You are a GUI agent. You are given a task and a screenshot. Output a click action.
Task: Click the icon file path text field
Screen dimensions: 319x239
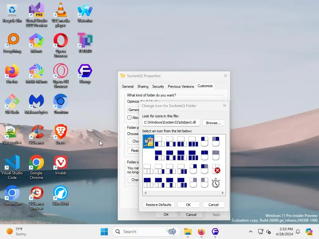coord(171,123)
